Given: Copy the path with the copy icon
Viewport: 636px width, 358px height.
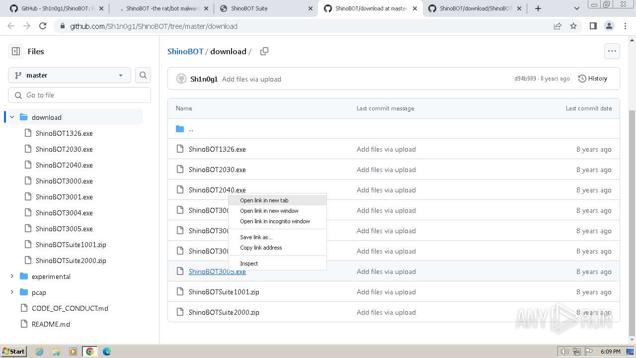Looking at the screenshot, I should pyautogui.click(x=264, y=51).
